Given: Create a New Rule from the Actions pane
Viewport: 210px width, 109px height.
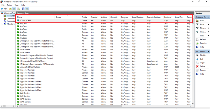Looking at the screenshot, I should click(202, 21).
